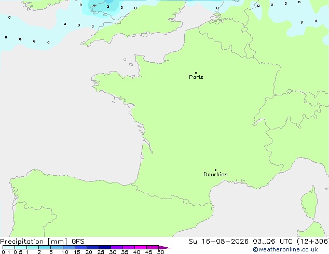Viewport: 329px width, 254px height.
Task: Click the '(12+306)' forecast offset text
Action: pos(313,242)
